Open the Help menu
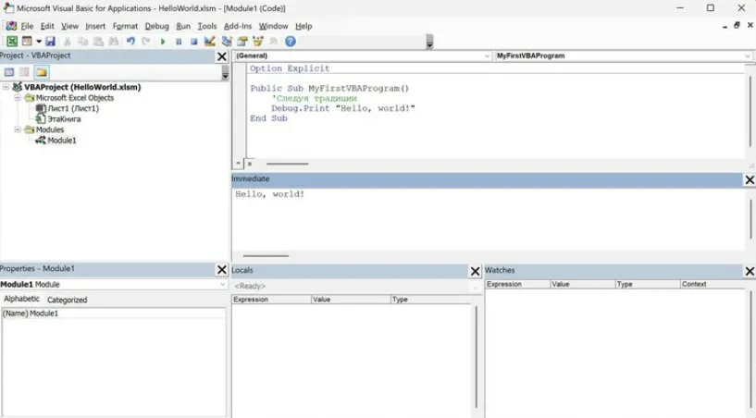Screen dimensions: 756x418 tap(304, 26)
